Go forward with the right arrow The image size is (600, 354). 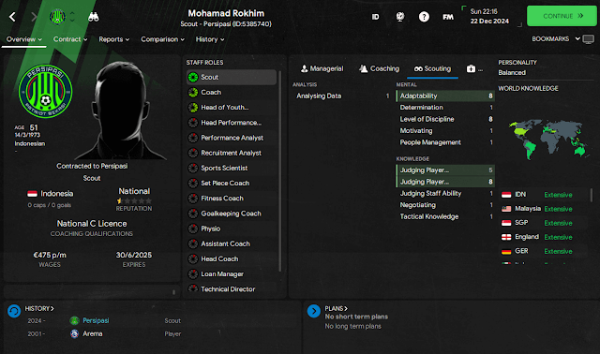pos(34,17)
